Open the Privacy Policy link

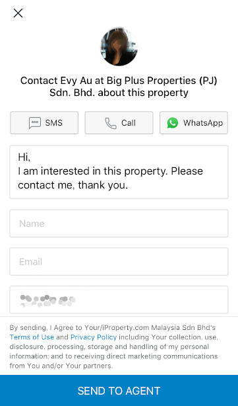(x=94, y=337)
